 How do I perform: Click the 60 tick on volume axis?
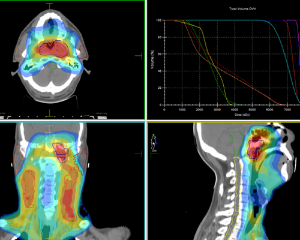(160, 54)
